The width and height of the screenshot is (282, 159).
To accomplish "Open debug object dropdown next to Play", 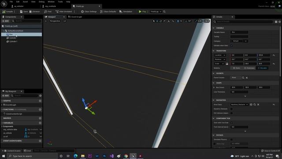I will click(156, 11).
